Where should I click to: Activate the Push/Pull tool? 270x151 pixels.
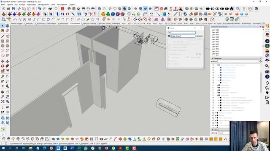tap(7, 61)
